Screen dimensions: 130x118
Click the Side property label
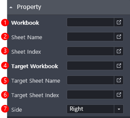pyautogui.click(x=17, y=110)
